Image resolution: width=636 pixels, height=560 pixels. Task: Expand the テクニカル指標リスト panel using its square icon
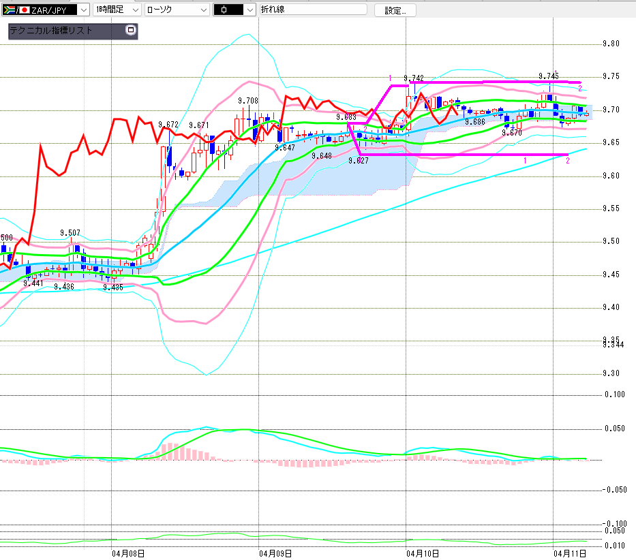130,31
